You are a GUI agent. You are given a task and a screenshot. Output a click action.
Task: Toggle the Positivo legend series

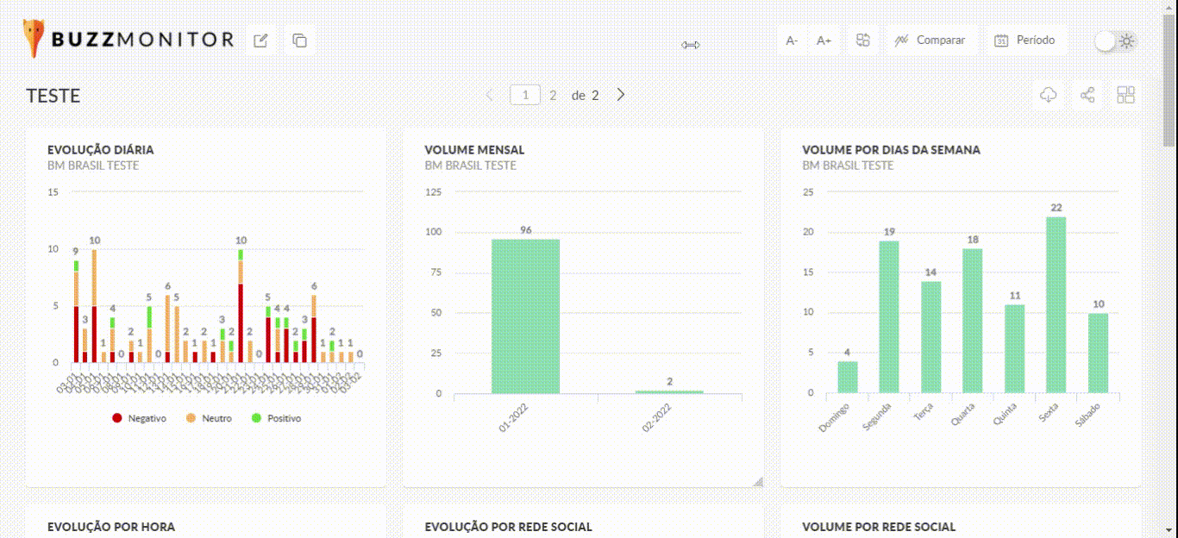pos(276,418)
